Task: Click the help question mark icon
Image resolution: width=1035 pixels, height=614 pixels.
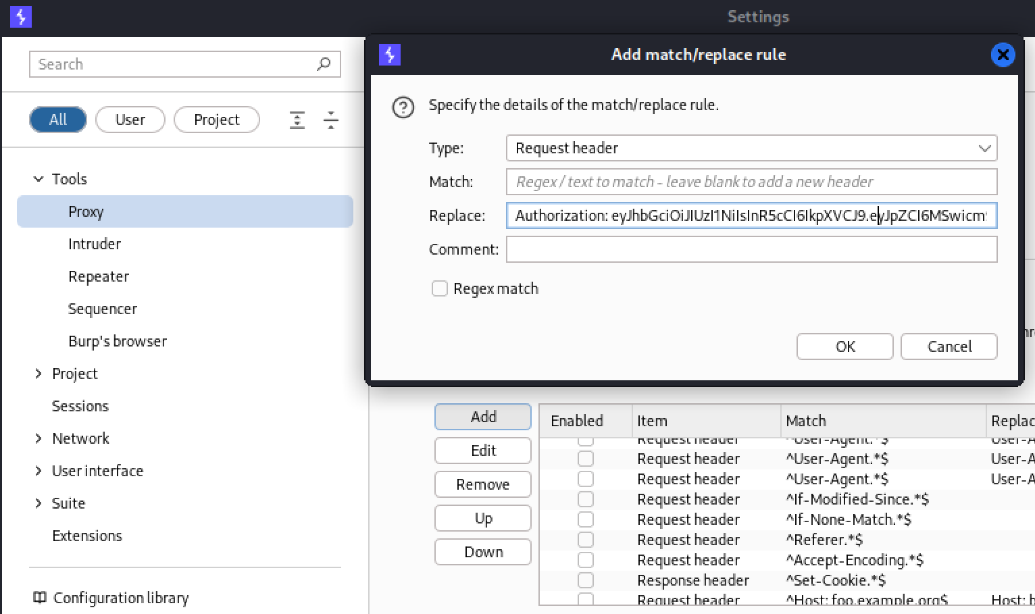Action: coord(403,107)
